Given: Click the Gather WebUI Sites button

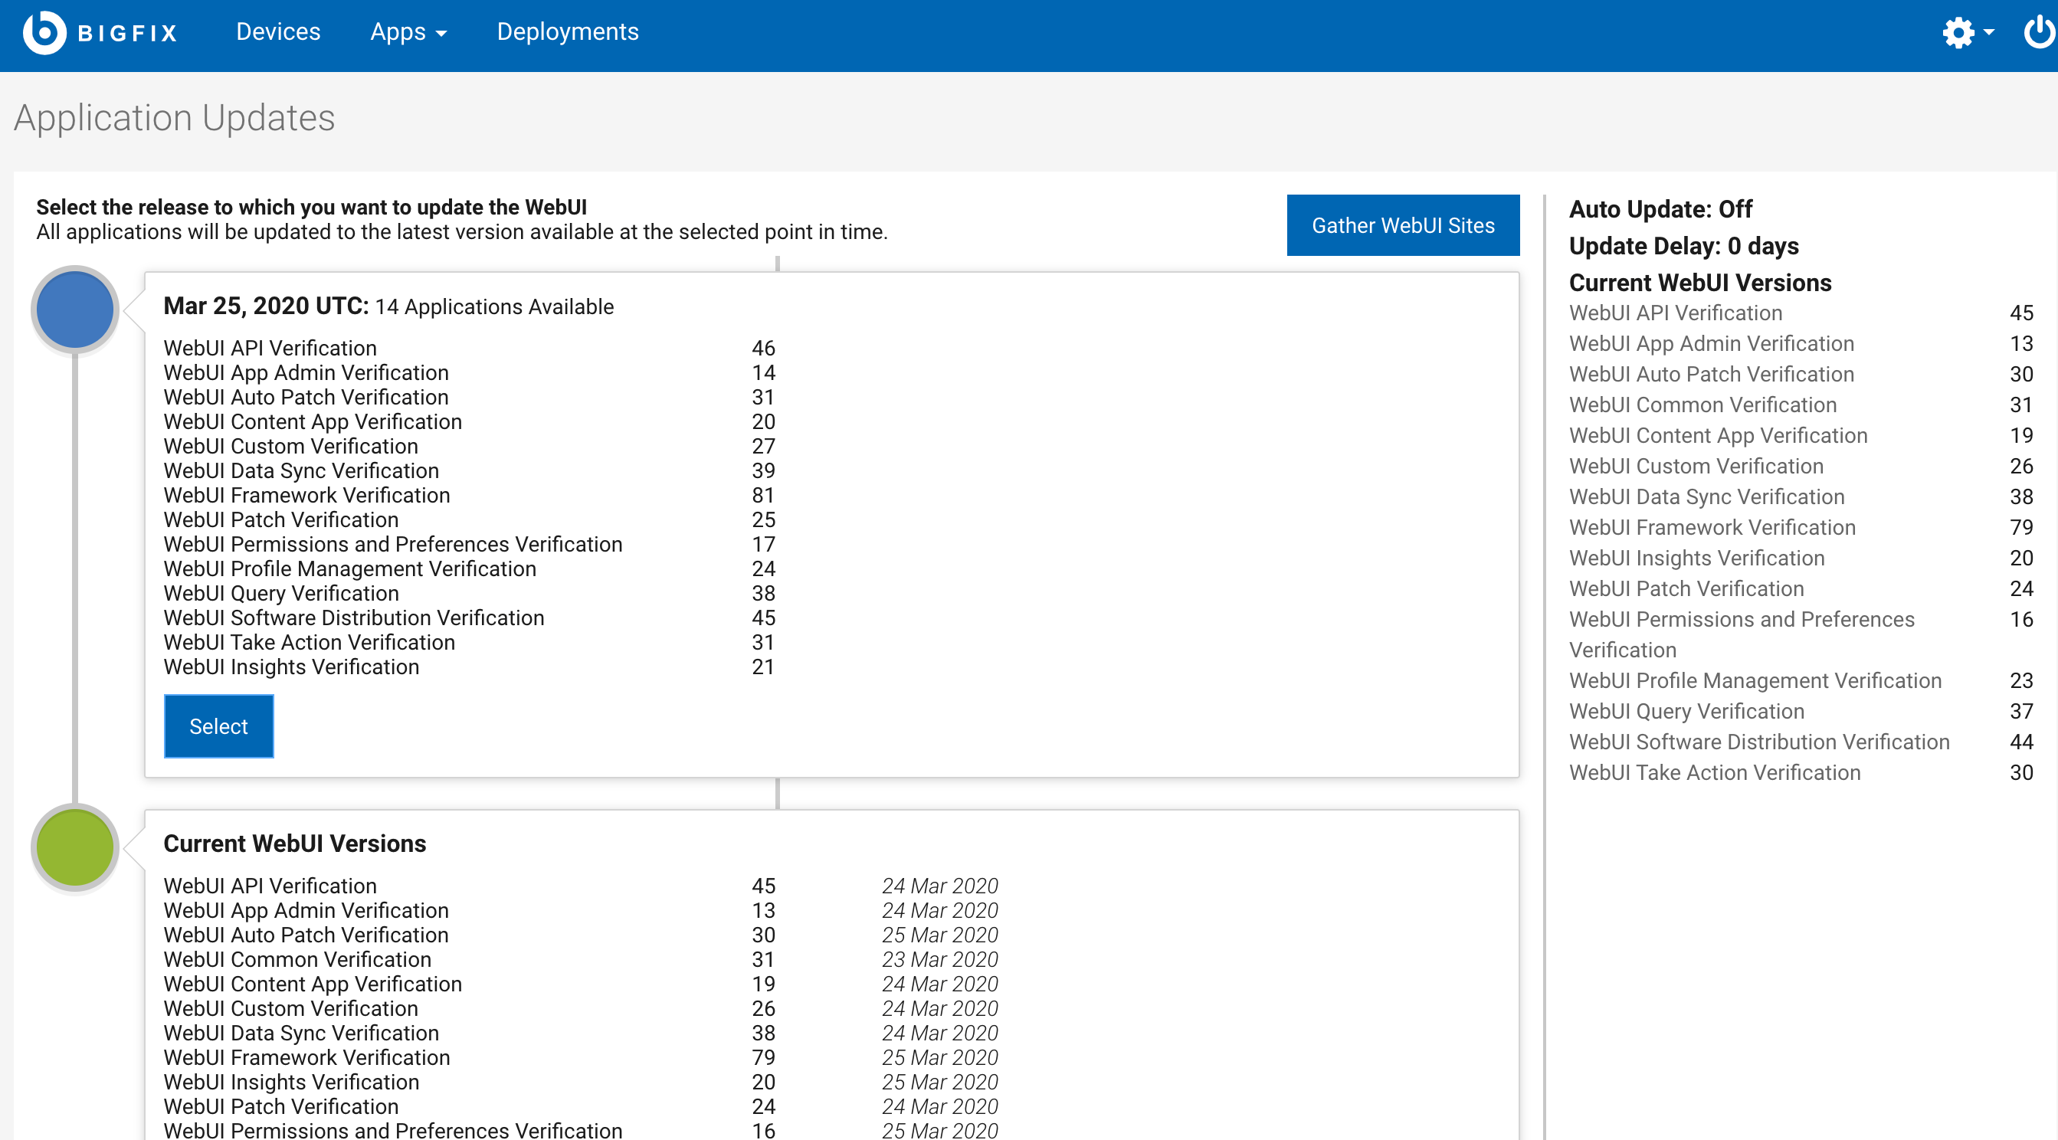Looking at the screenshot, I should [1403, 224].
